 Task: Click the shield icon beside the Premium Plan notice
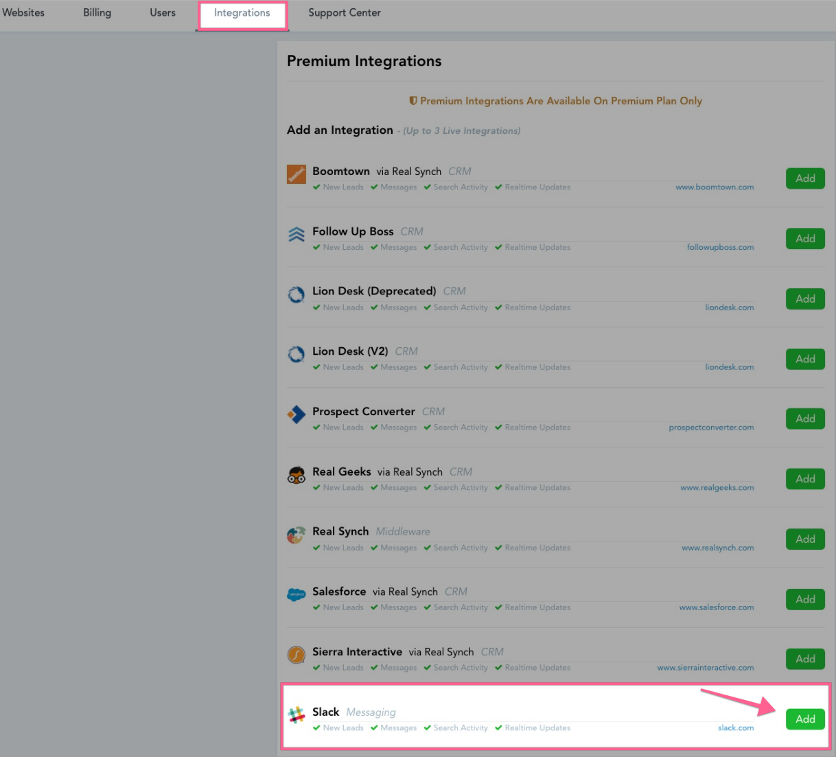click(413, 101)
